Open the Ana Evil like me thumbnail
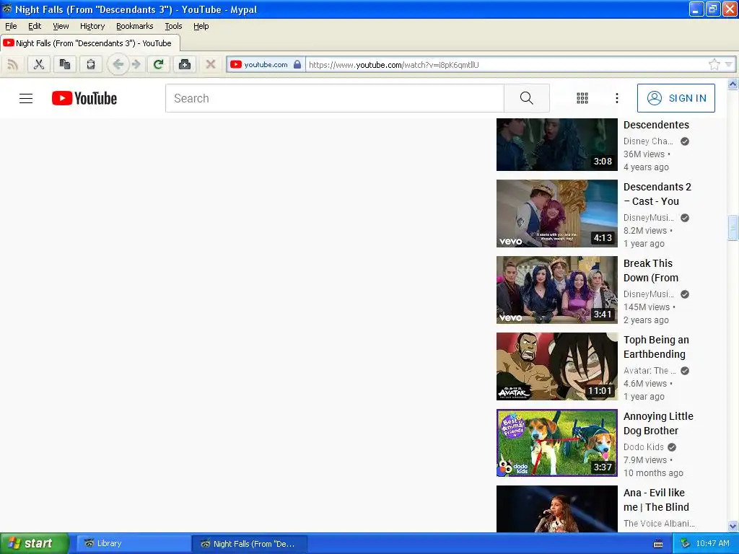 coord(556,509)
